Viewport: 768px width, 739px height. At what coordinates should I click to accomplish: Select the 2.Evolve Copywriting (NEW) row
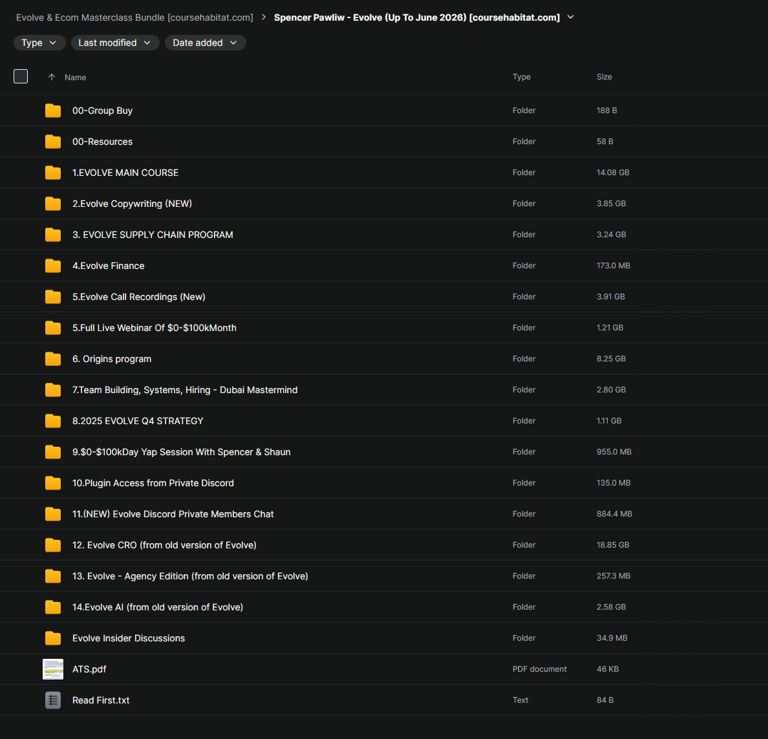tap(384, 204)
